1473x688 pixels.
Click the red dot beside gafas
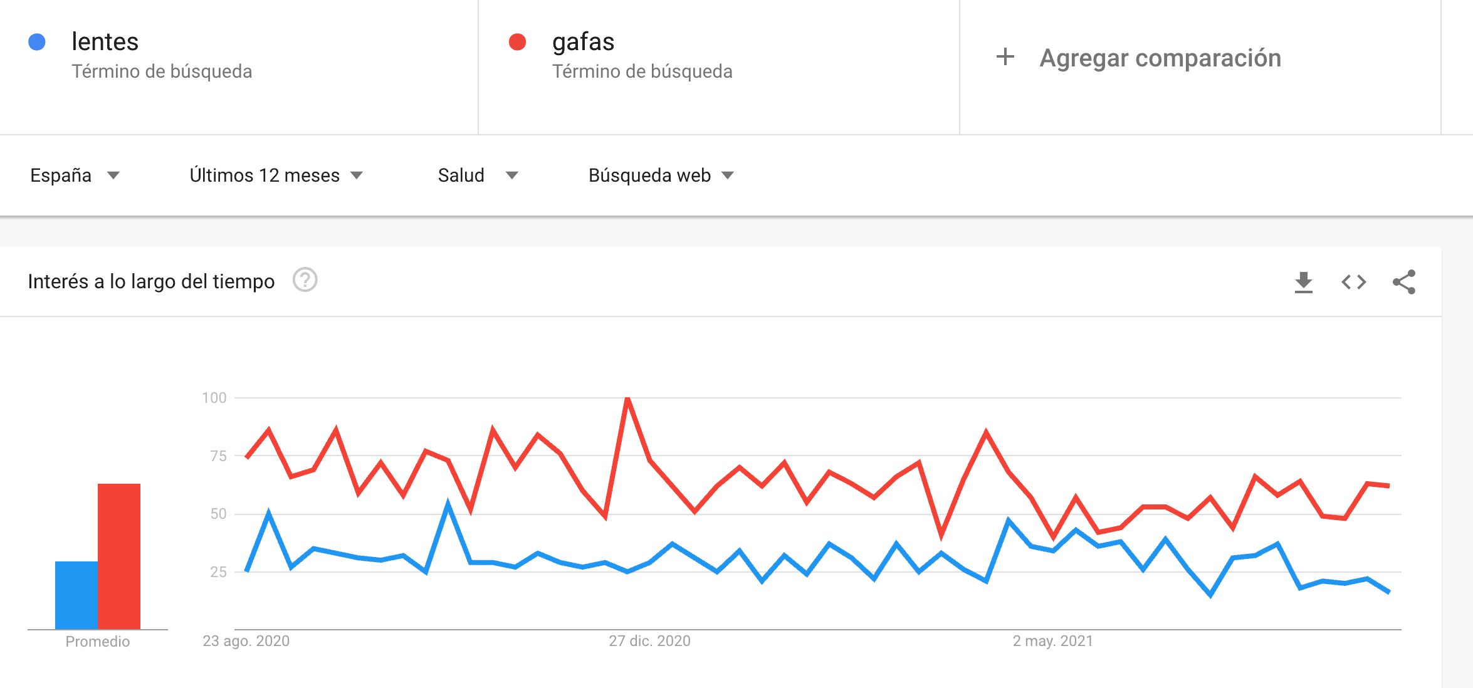pyautogui.click(x=517, y=42)
